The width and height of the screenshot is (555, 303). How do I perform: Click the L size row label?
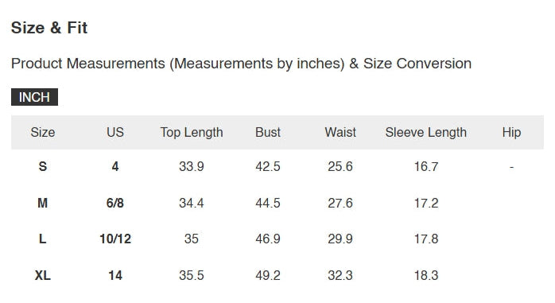(42, 239)
